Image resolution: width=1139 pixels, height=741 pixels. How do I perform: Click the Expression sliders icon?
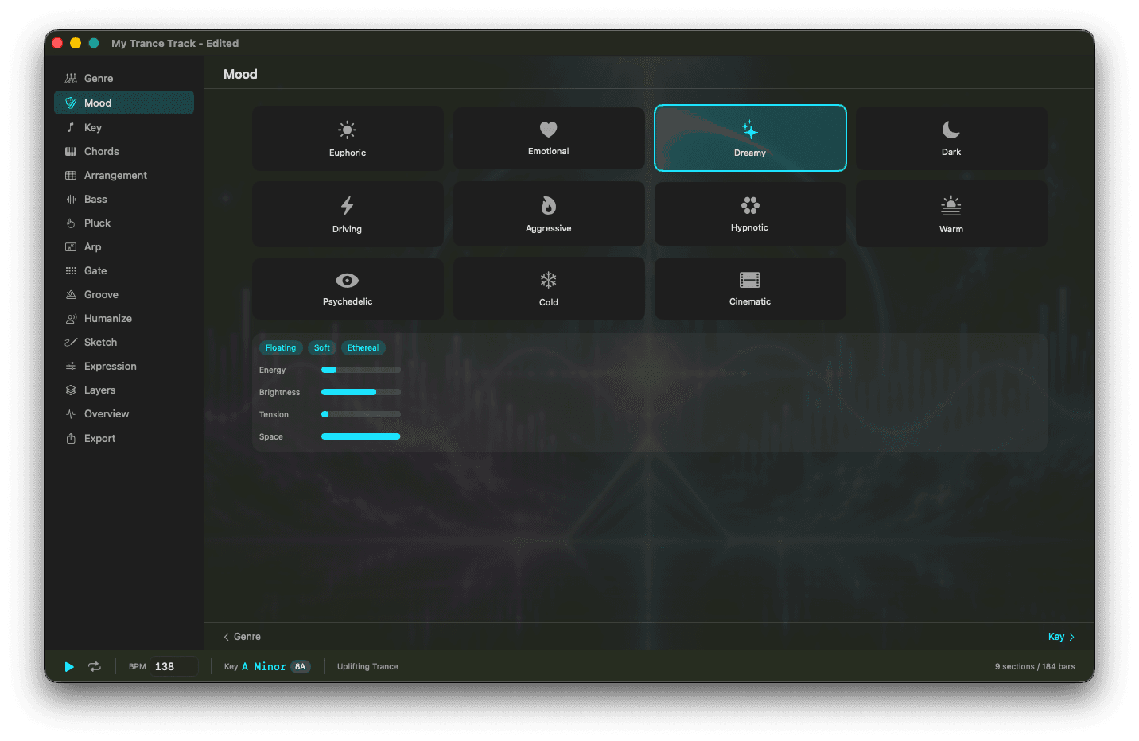(x=71, y=366)
